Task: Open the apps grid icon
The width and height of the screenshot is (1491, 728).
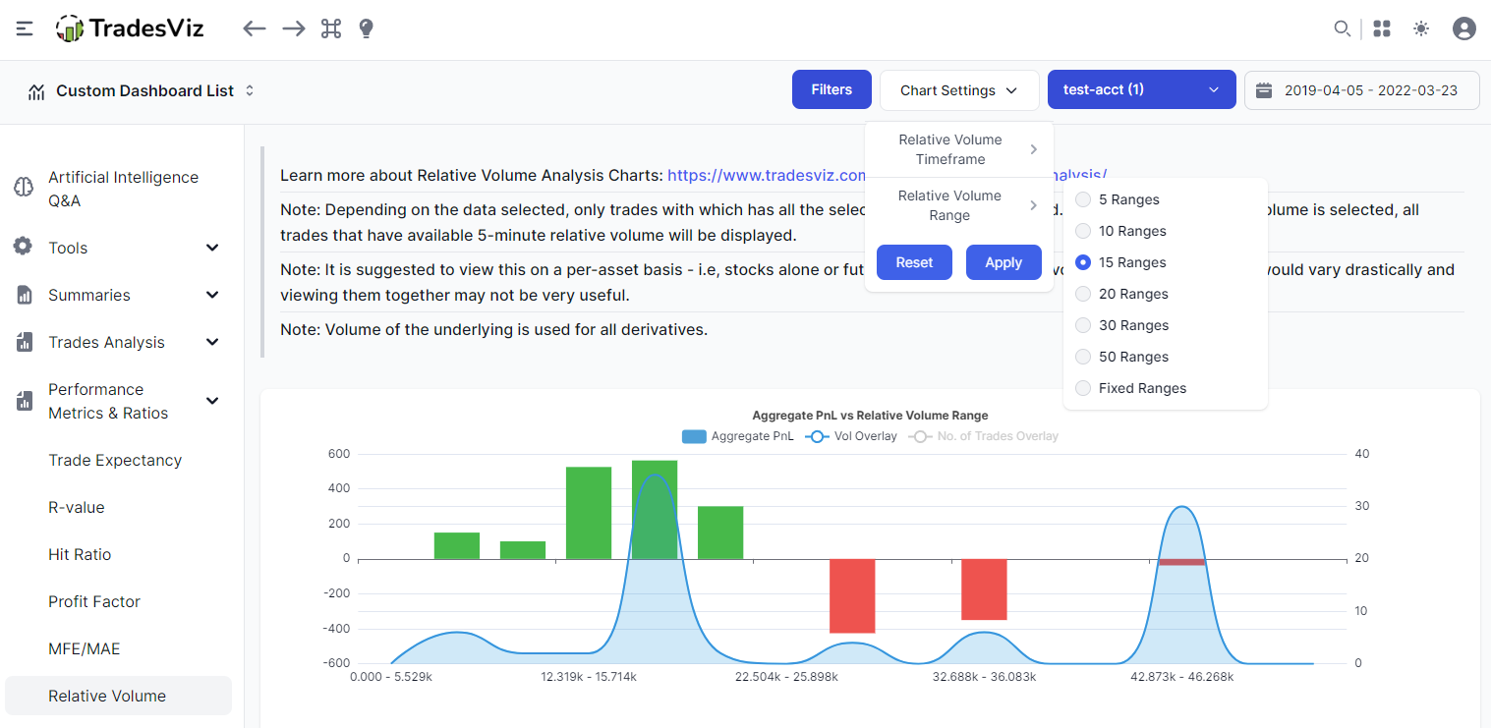Action: coord(1382,28)
